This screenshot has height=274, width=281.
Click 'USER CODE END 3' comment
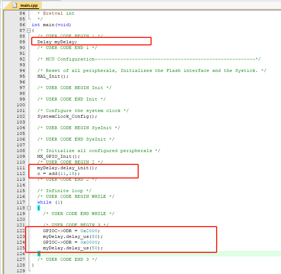point(67,260)
